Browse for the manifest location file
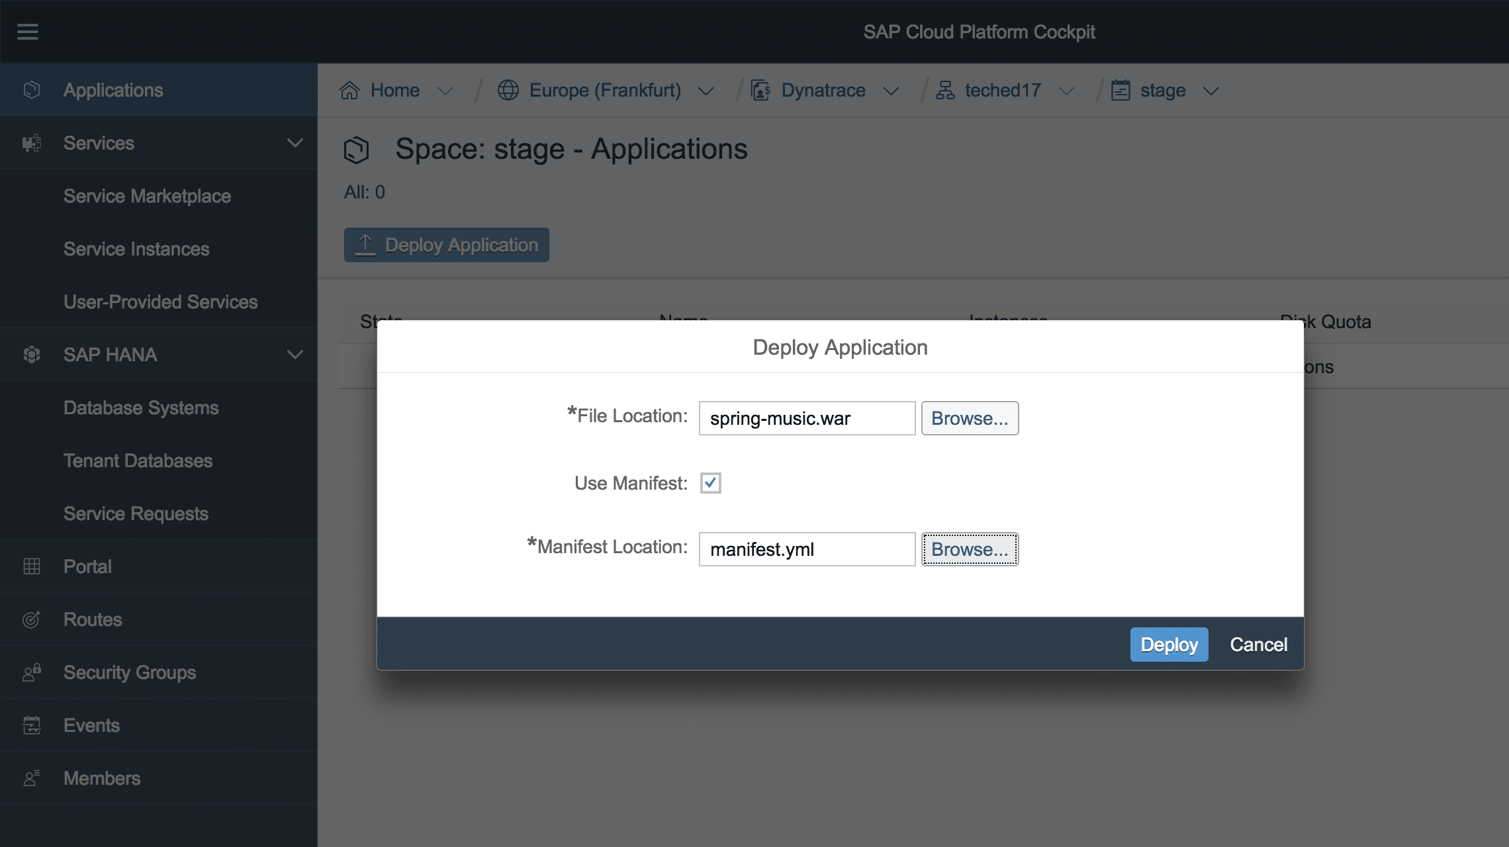 point(970,549)
